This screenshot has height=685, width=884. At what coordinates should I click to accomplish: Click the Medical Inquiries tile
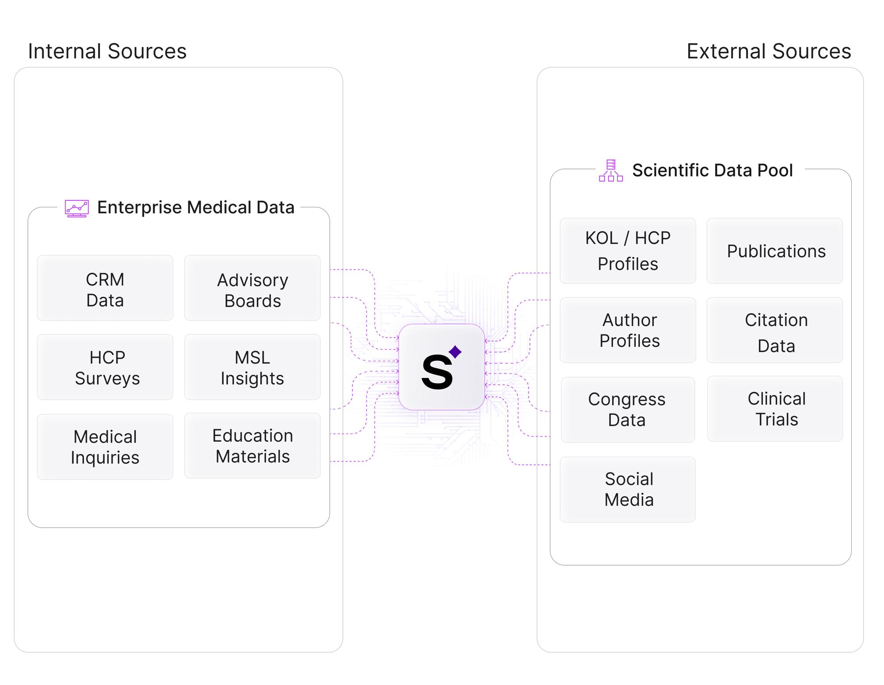click(x=105, y=447)
